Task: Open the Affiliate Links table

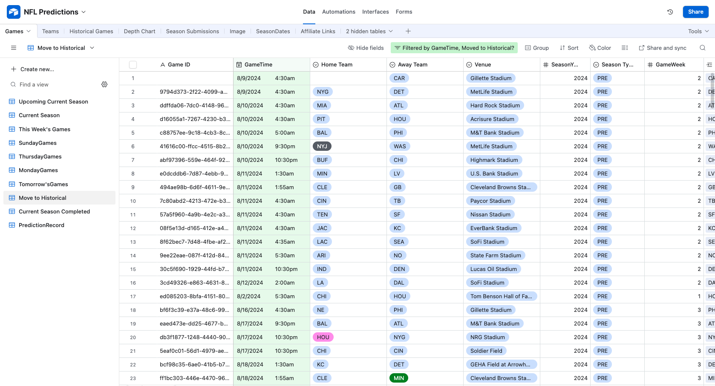Action: 318,31
